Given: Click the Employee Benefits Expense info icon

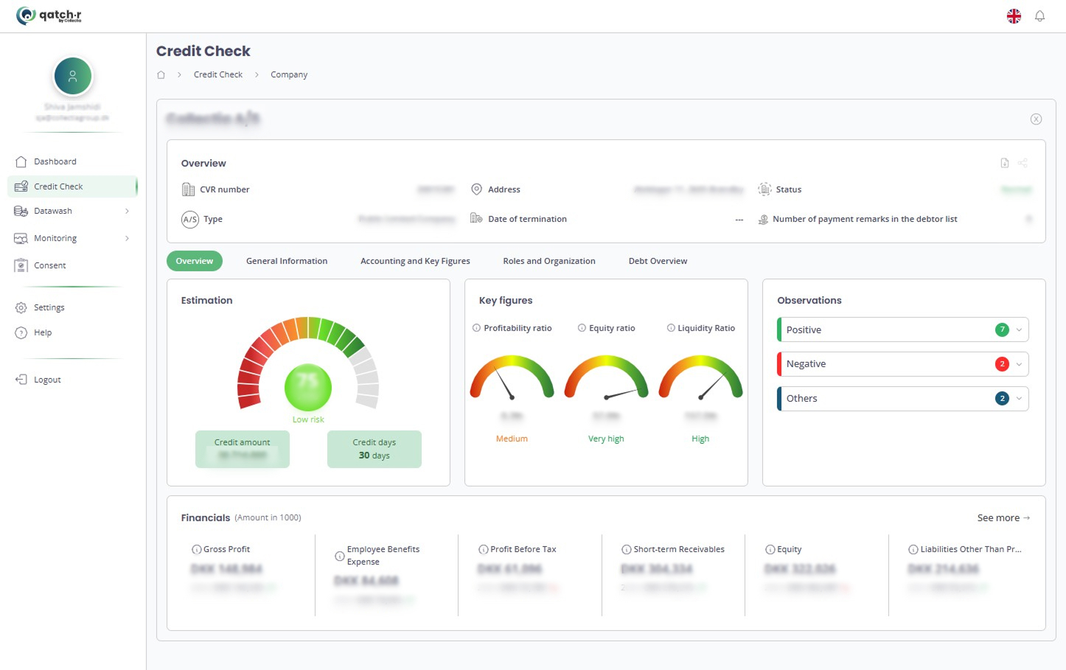Looking at the screenshot, I should (x=340, y=556).
